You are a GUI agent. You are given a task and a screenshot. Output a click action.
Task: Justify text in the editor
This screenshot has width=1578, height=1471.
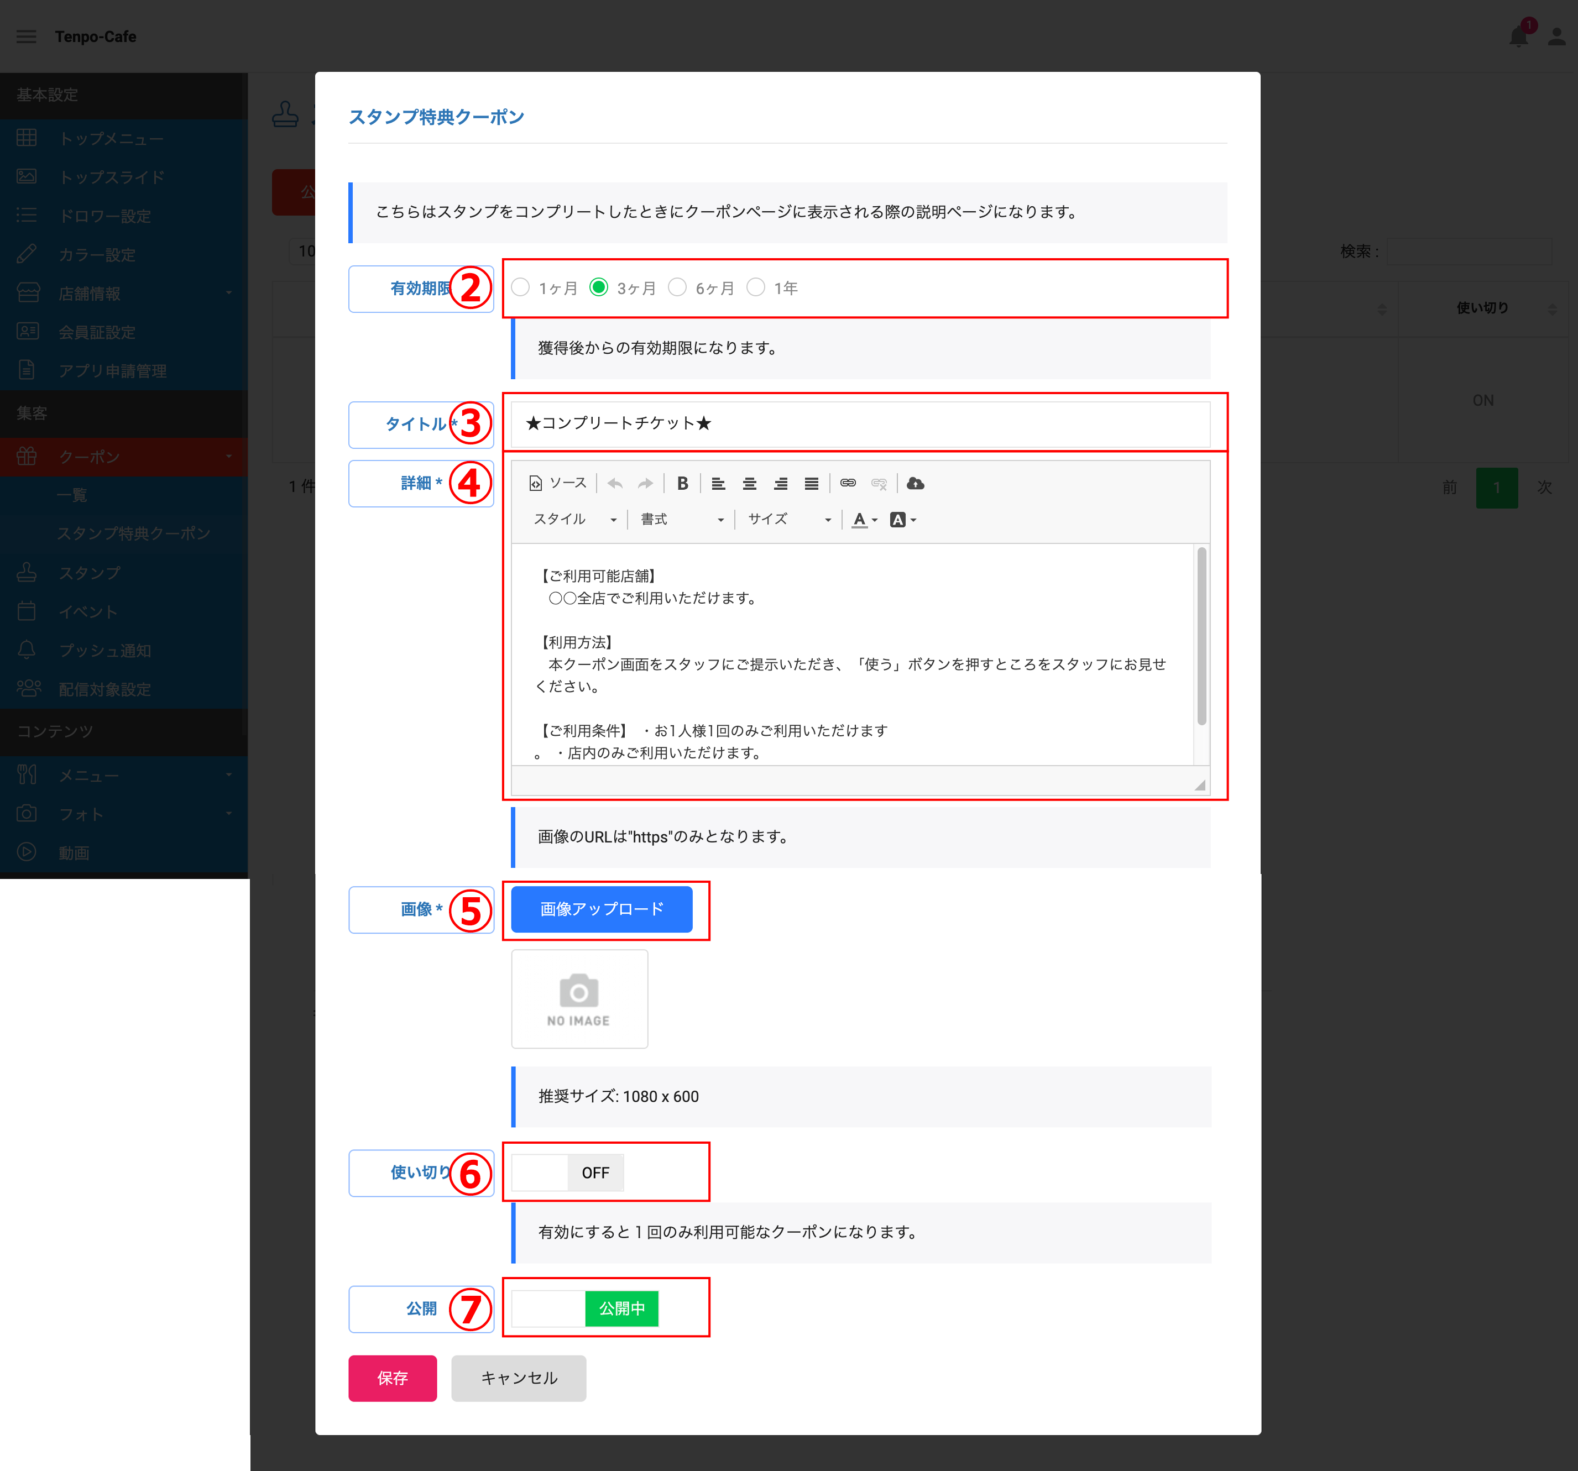[x=811, y=483]
